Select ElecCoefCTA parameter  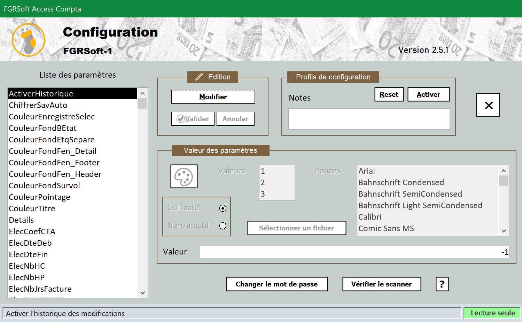[72, 231]
